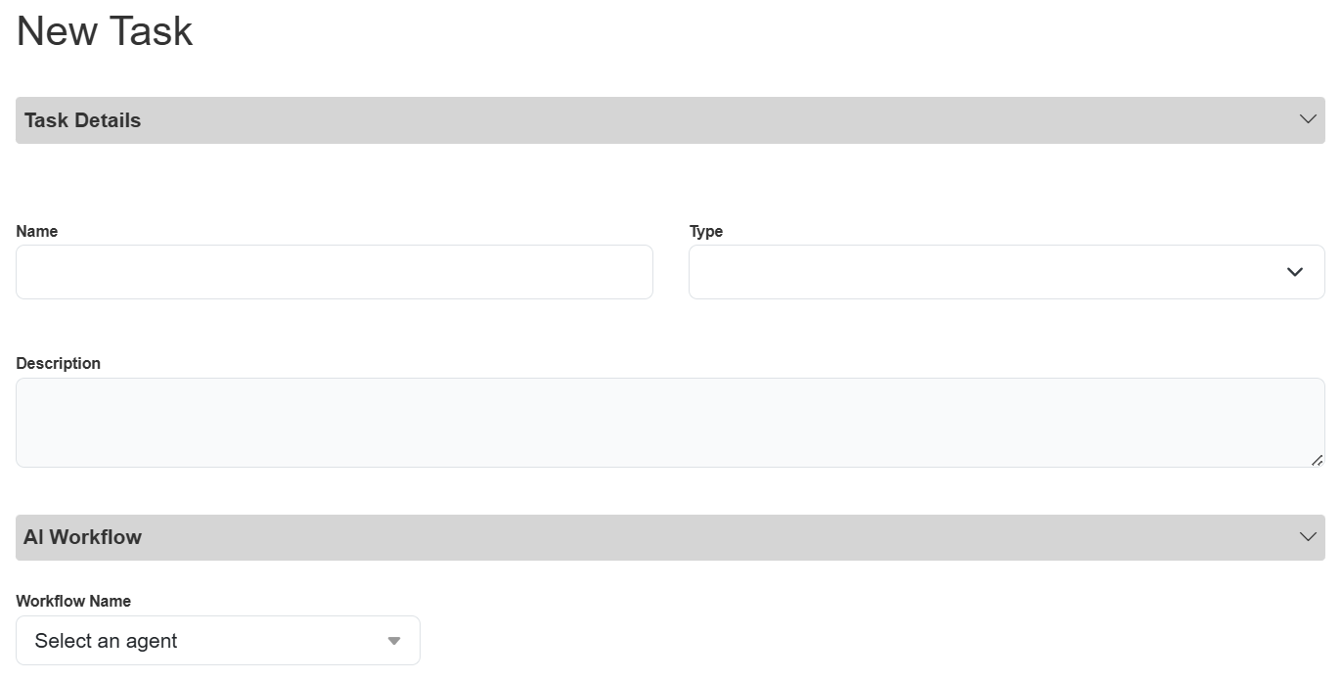Image resolution: width=1342 pixels, height=680 pixels.
Task: Click the AI Workflow chevron icon
Action: 1308,537
